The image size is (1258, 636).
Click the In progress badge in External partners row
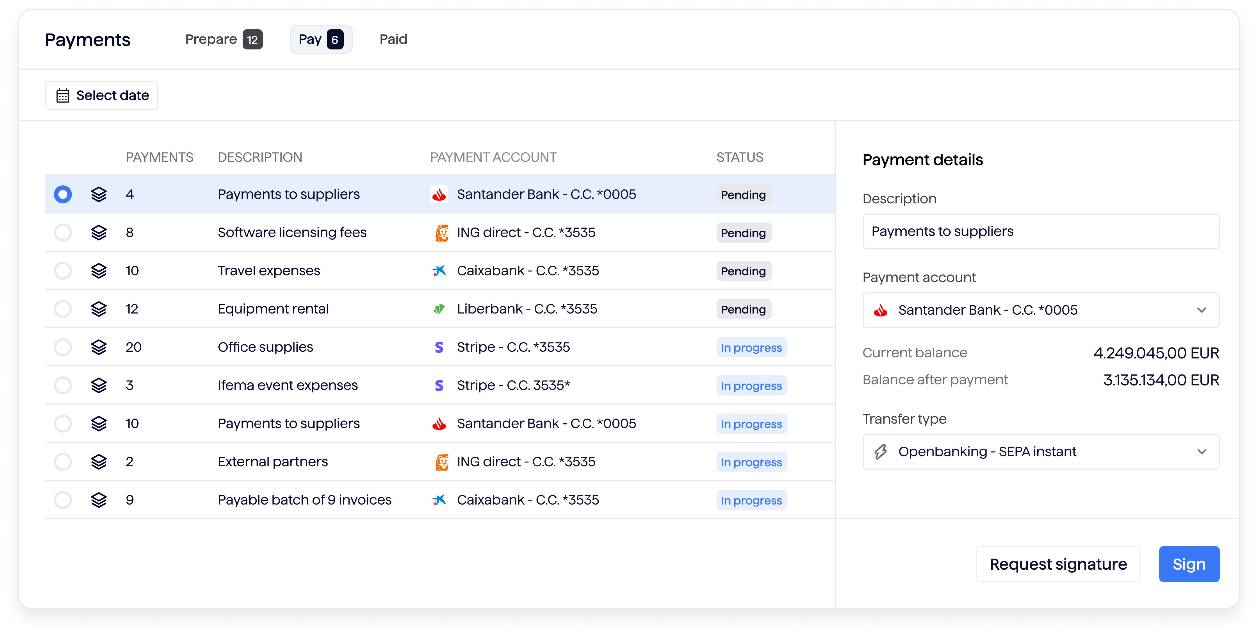point(751,462)
